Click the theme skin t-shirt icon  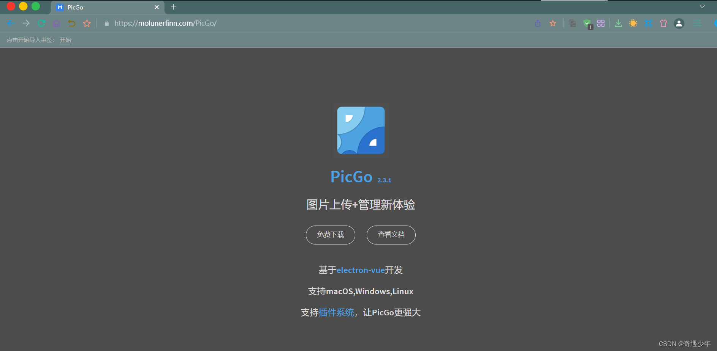pos(663,23)
